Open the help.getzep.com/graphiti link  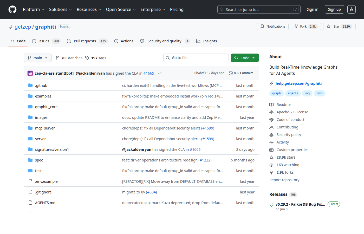coord(298,83)
